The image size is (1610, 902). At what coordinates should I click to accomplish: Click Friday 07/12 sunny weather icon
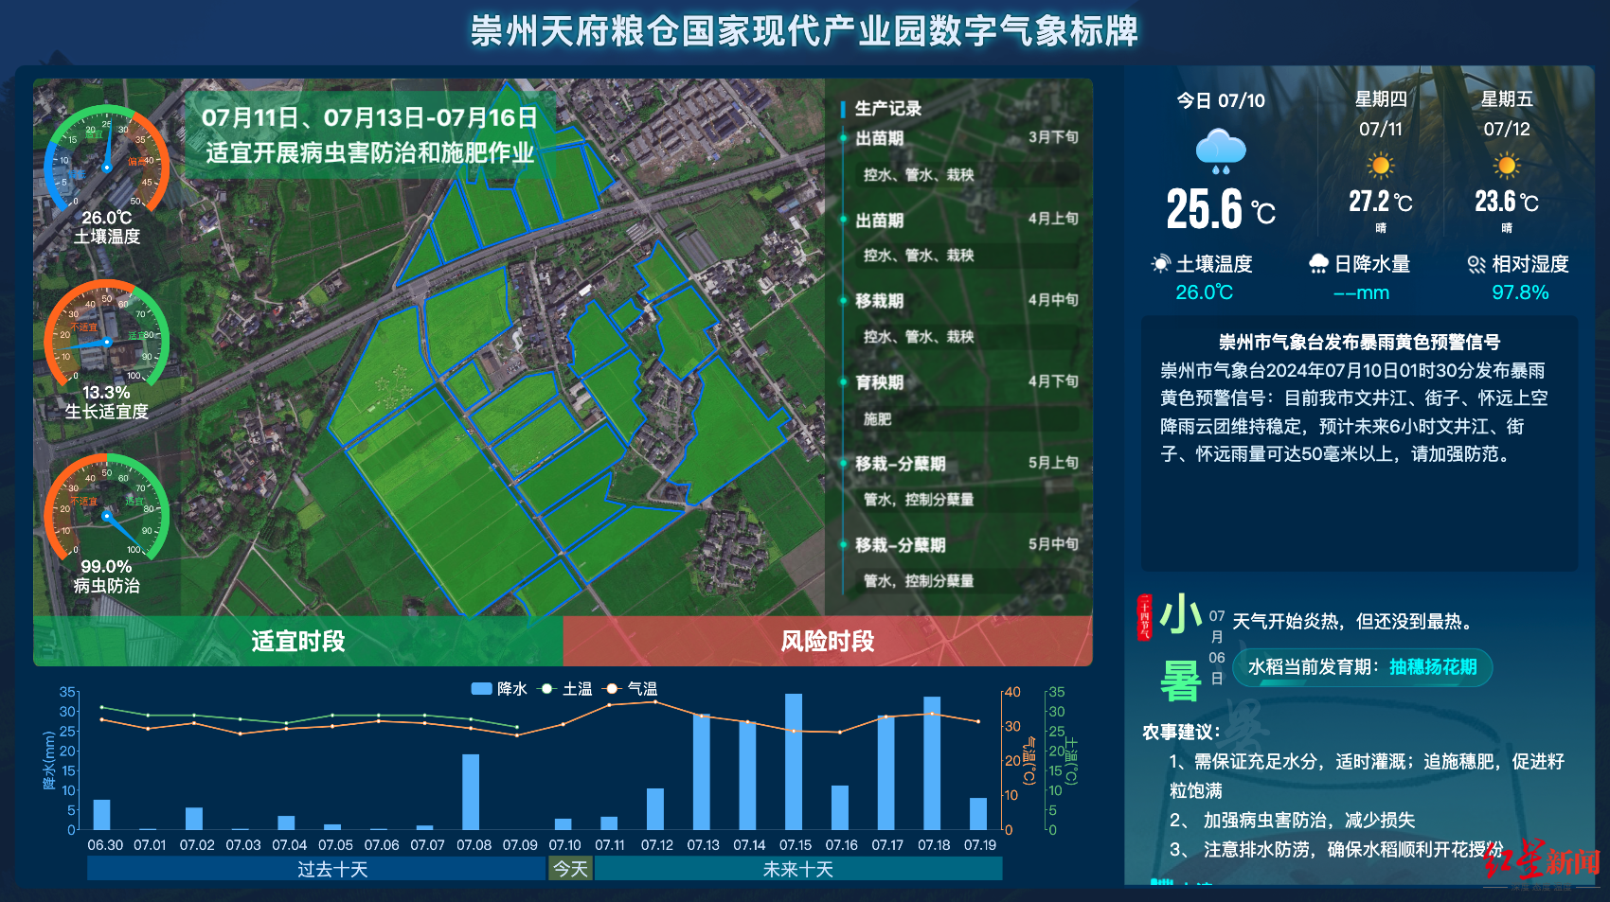point(1506,167)
